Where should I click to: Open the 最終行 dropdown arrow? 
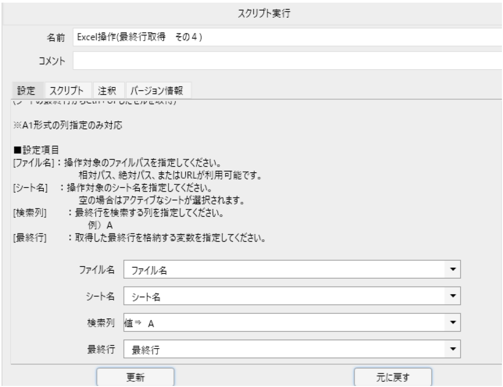coord(453,349)
